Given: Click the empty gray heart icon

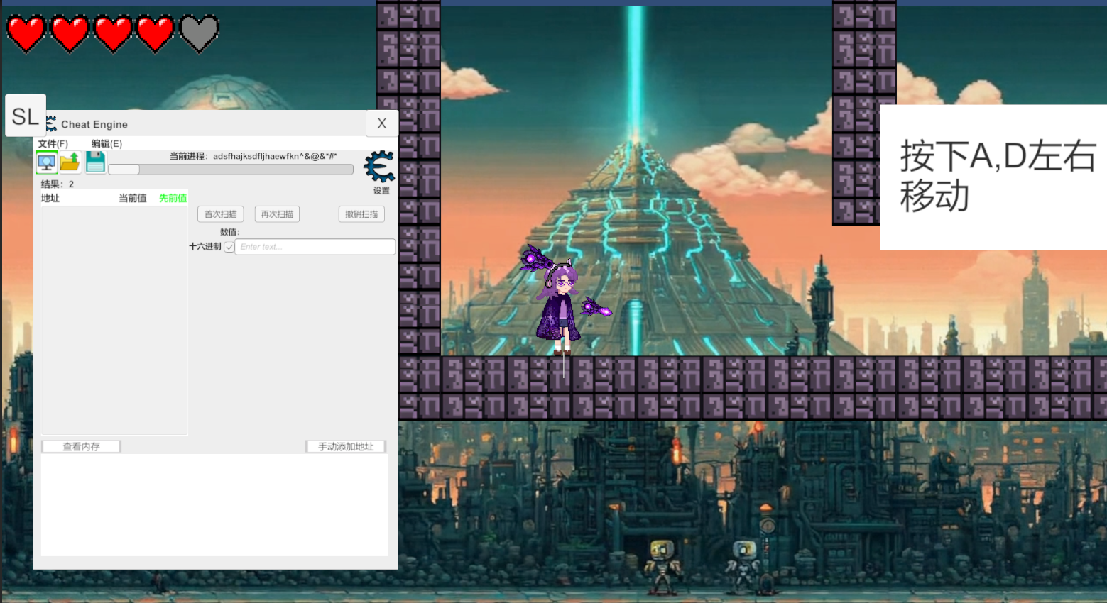Looking at the screenshot, I should click(x=200, y=33).
